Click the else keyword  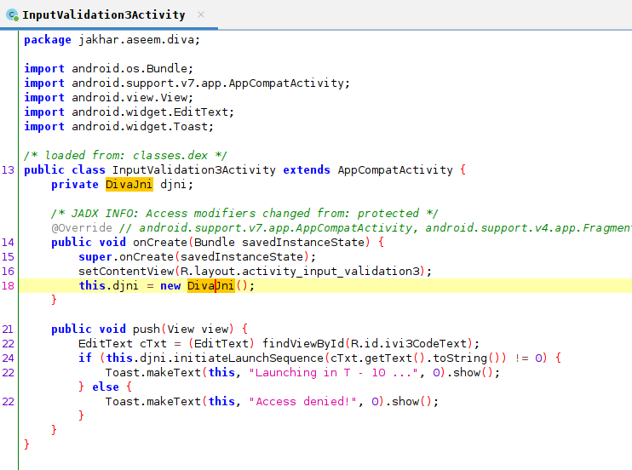point(106,387)
